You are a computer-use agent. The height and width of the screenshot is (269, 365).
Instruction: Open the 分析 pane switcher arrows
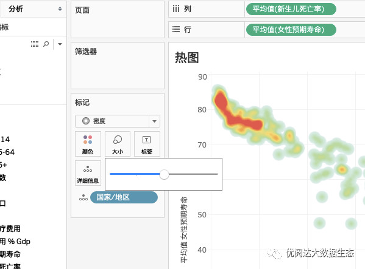click(60, 9)
